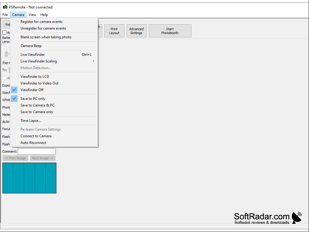Click Connect to Camera

(x=54, y=136)
